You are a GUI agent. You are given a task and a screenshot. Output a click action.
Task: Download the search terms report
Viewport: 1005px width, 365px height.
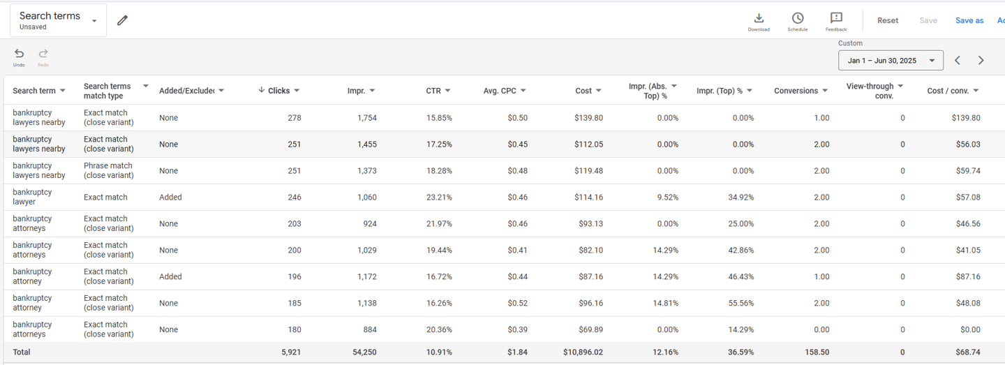[759, 21]
